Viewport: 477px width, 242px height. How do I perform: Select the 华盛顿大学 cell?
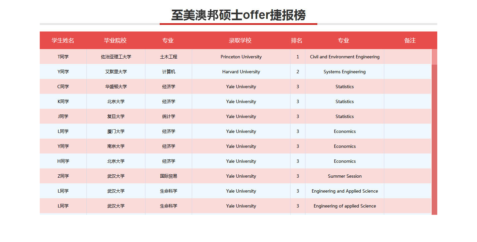[116, 87]
